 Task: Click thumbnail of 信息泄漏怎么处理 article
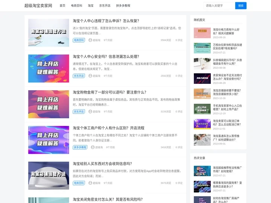(49, 68)
